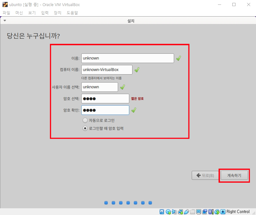Focus the 컴퓨터 이름 input field
This screenshot has height=215, width=256.
pyautogui.click(x=107, y=70)
